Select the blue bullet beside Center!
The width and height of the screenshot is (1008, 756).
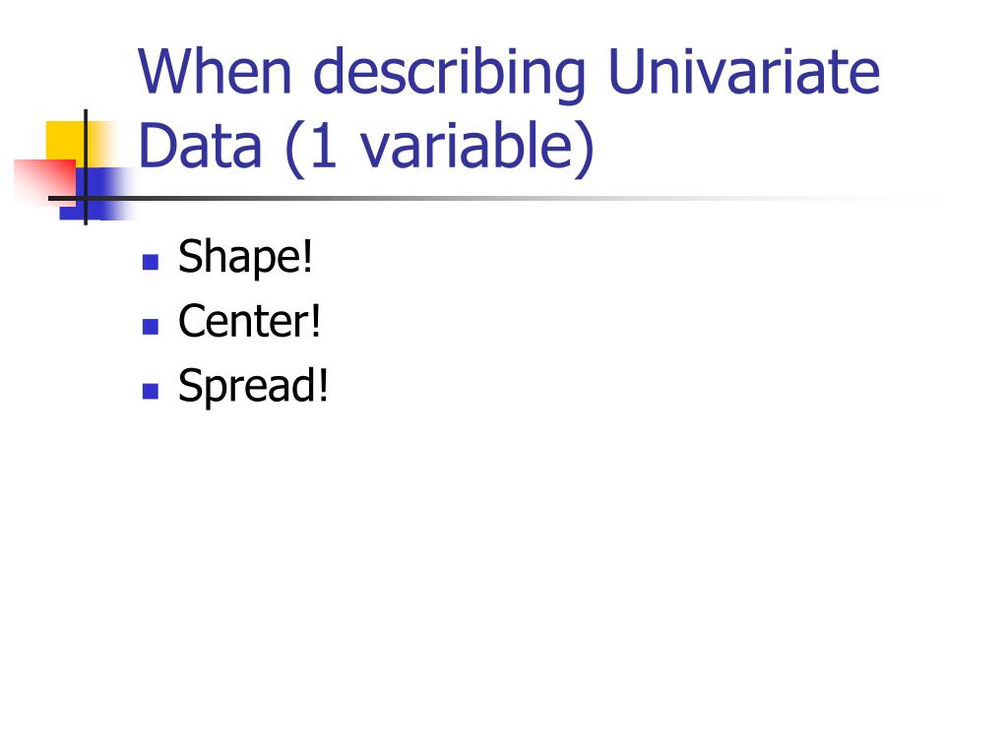[x=151, y=327]
